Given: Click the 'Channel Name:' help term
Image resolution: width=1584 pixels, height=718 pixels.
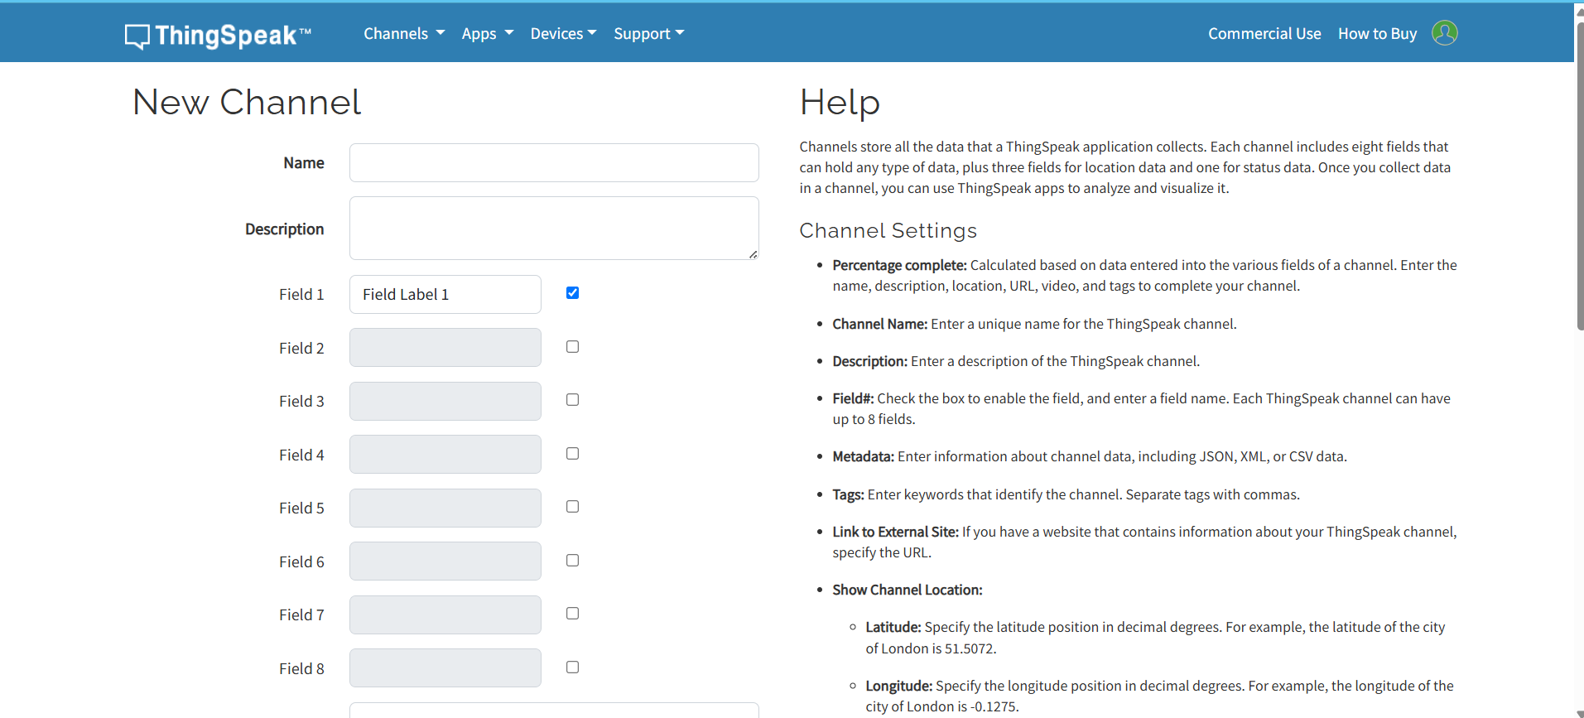Looking at the screenshot, I should coord(880,324).
